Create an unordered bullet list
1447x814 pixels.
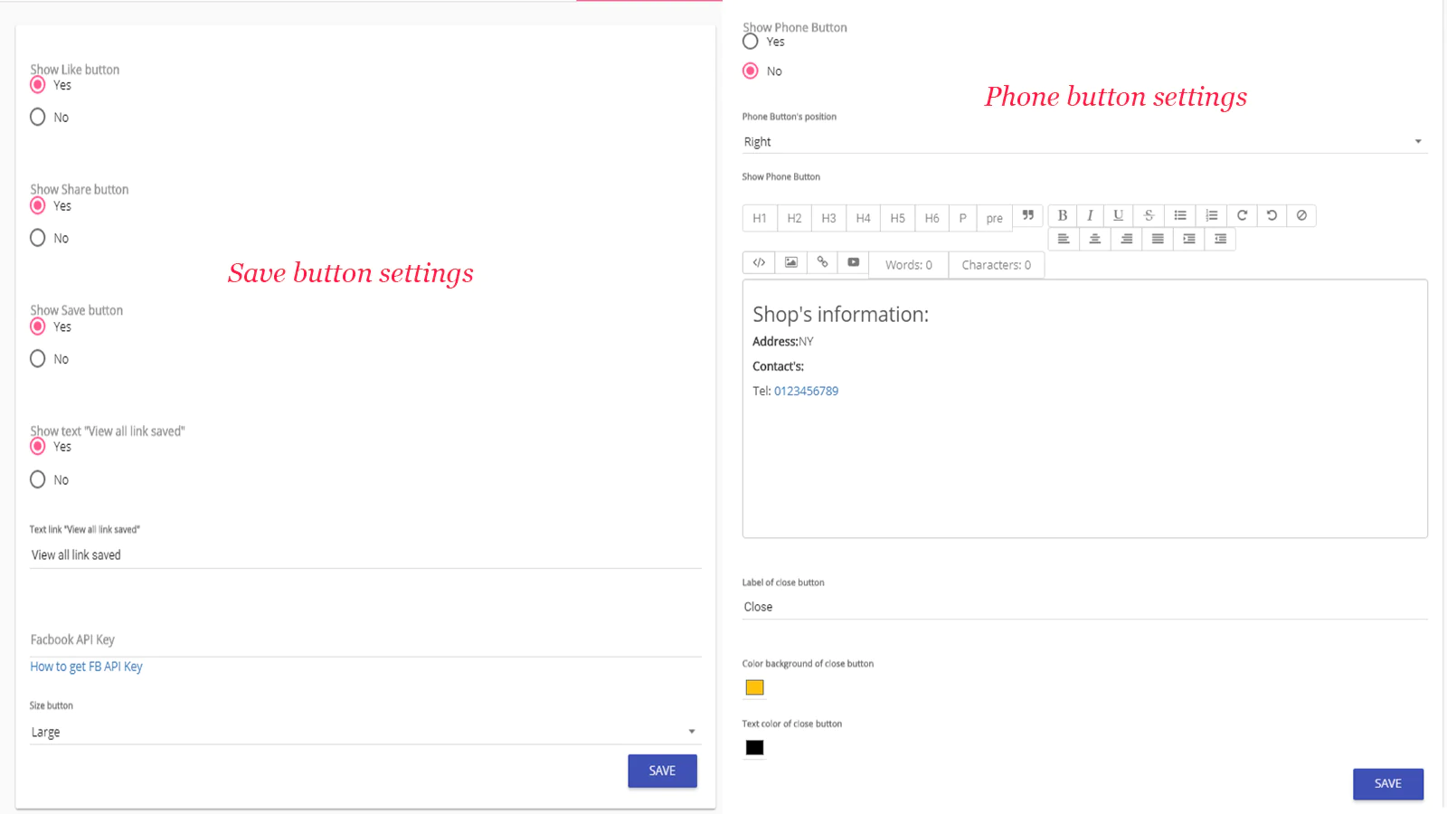(1180, 215)
